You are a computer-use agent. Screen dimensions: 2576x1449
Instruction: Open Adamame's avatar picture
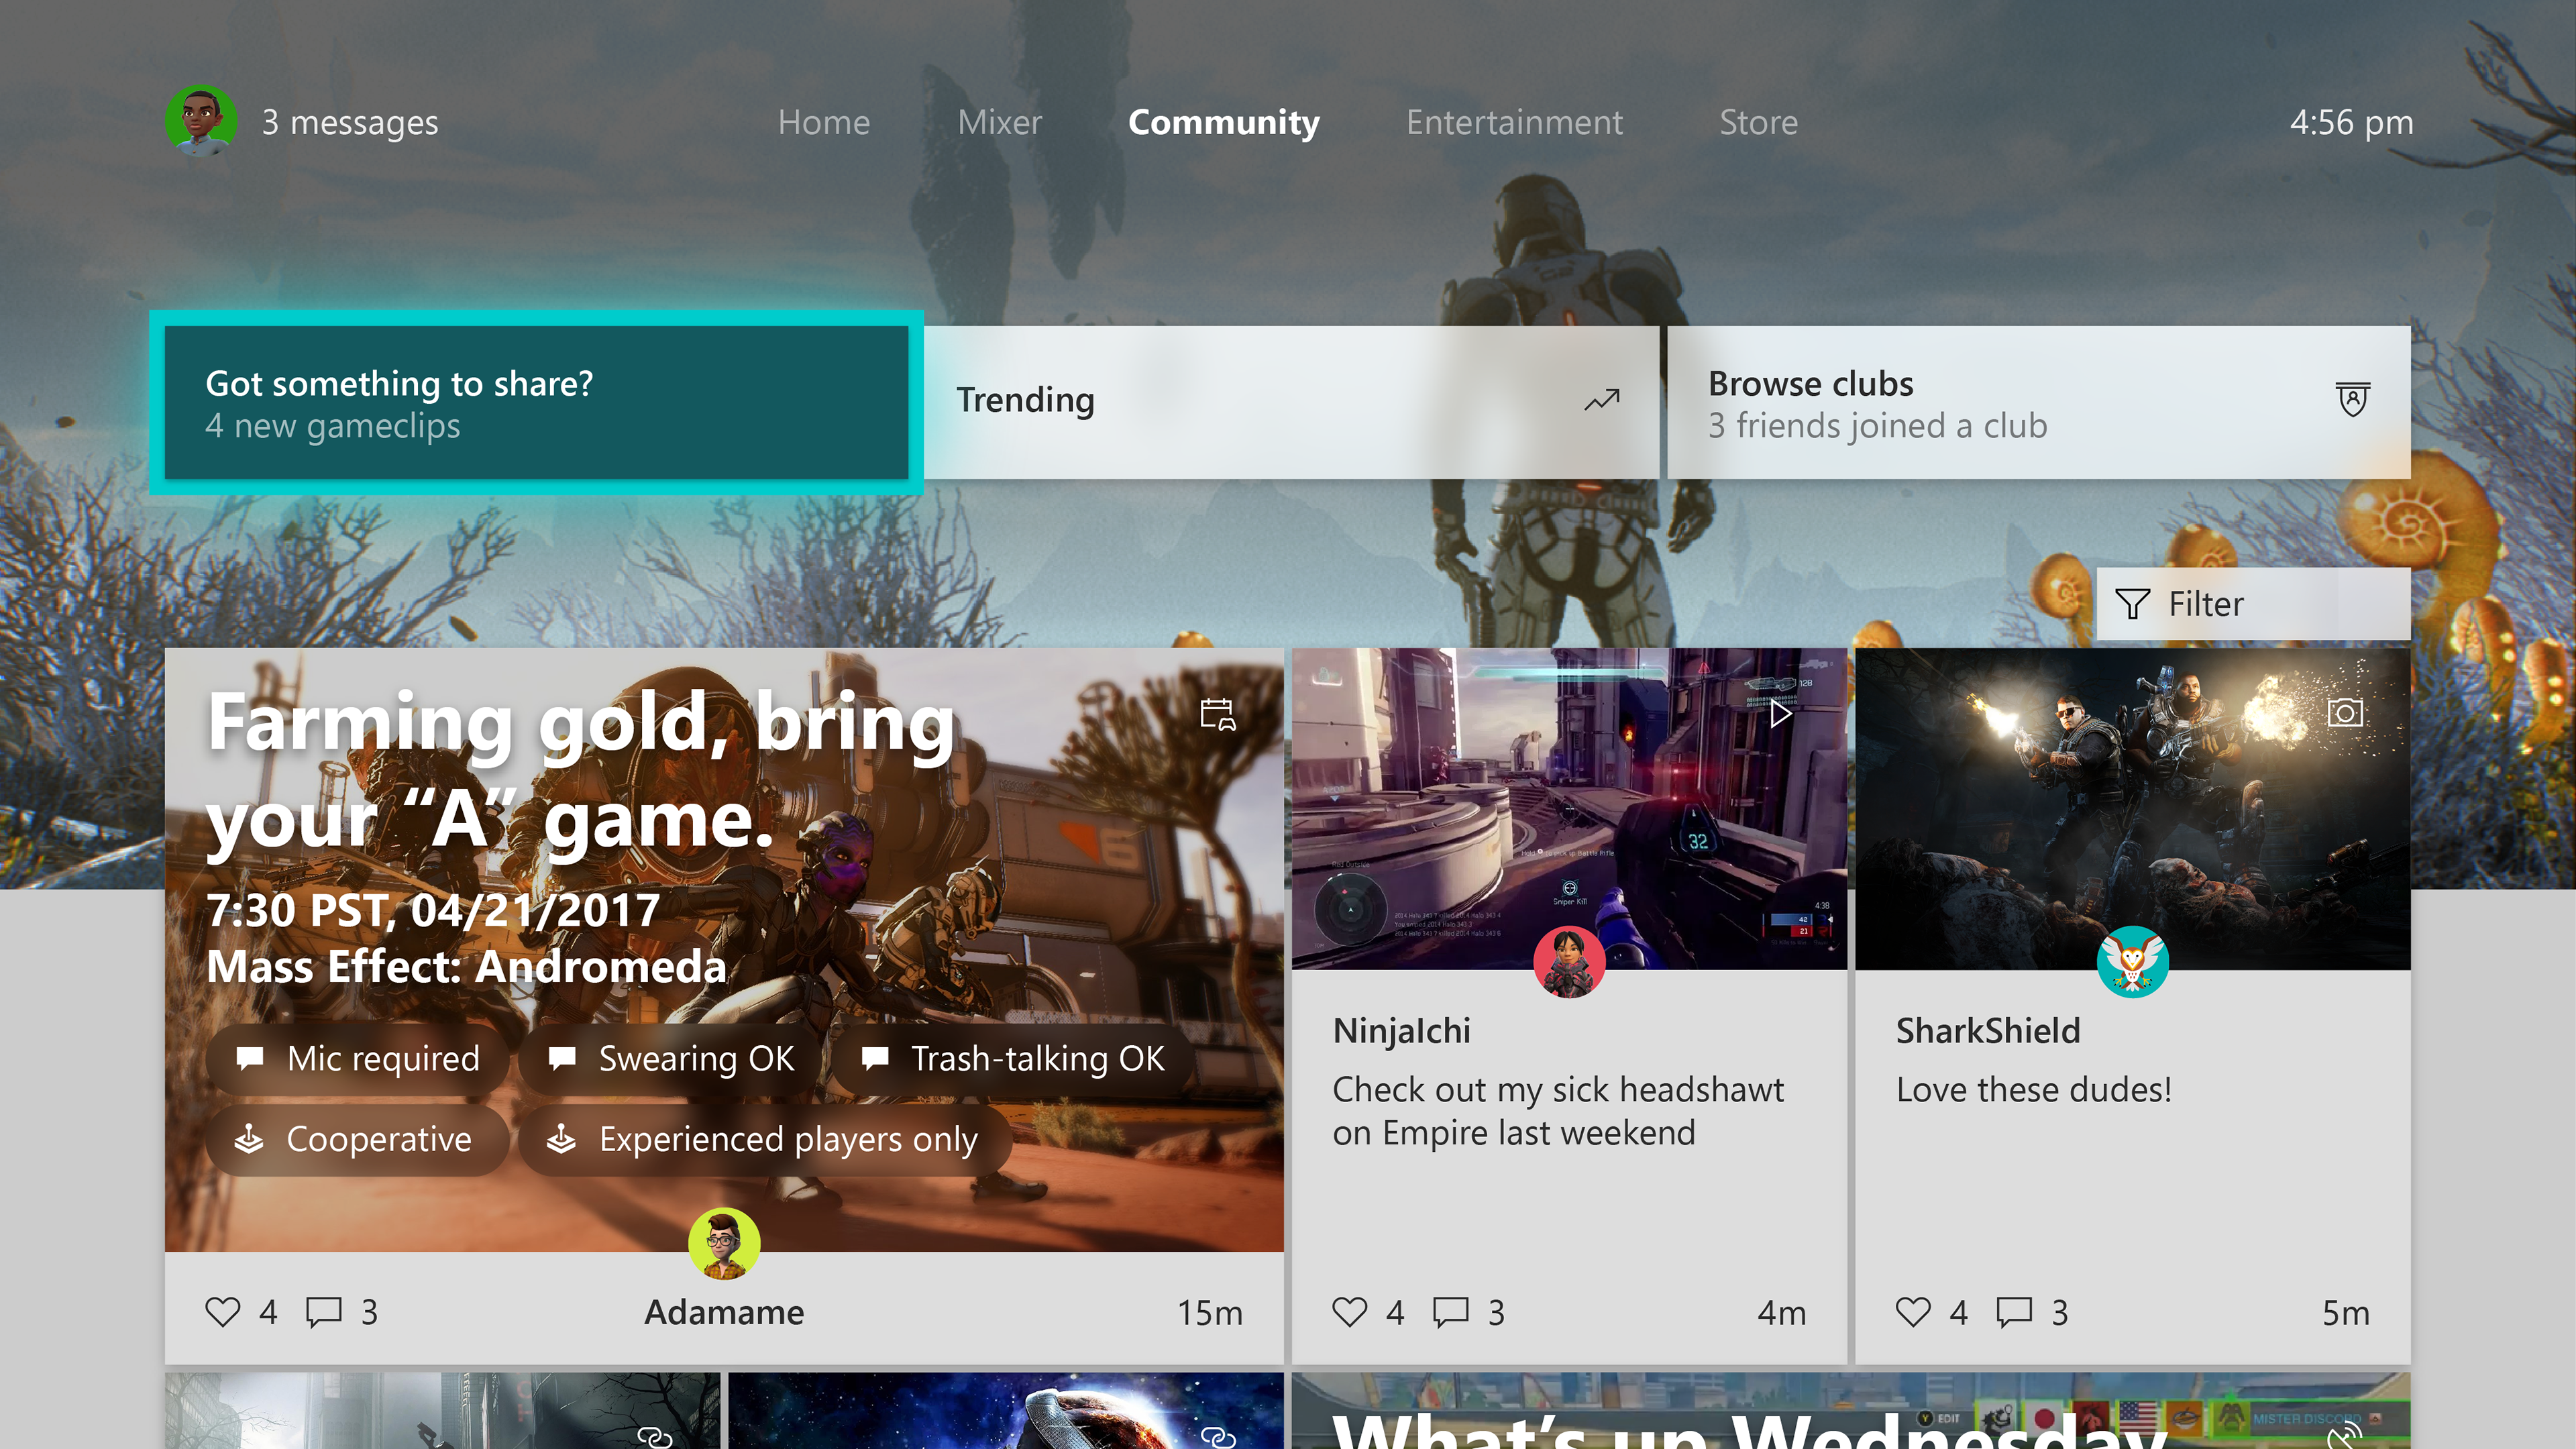pos(724,1244)
